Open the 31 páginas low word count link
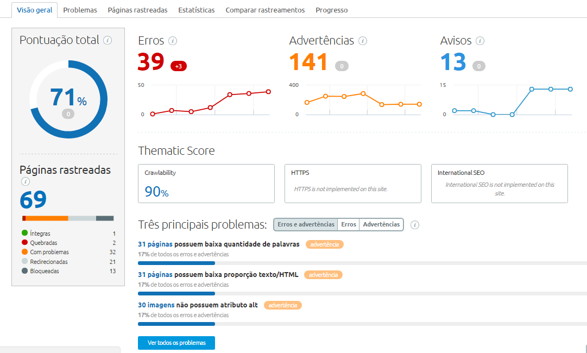The width and height of the screenshot is (587, 353). coord(155,244)
